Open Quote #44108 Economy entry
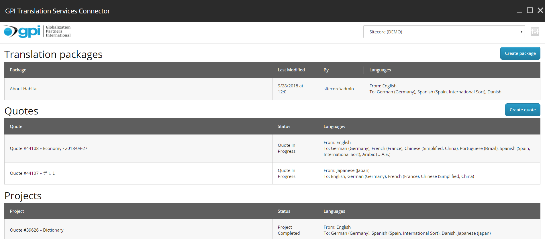This screenshot has width=545, height=239. [49, 148]
